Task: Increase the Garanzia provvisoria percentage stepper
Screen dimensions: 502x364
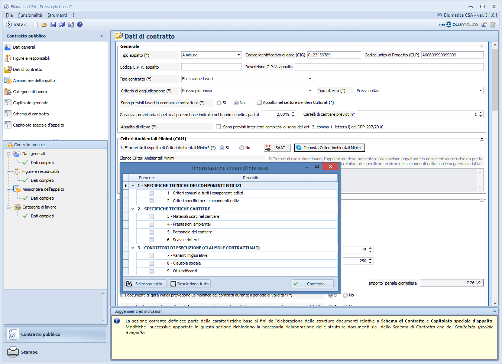Action: [293, 113]
